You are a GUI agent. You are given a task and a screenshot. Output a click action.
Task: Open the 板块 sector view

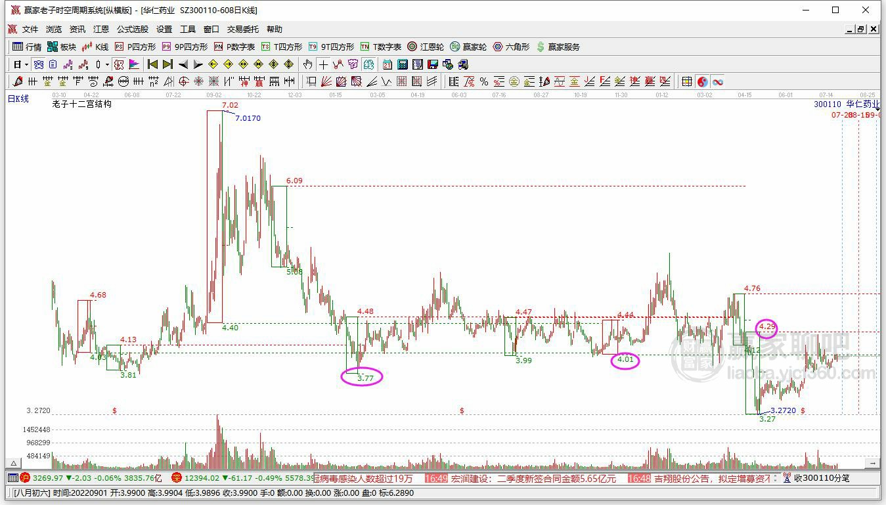[62, 47]
